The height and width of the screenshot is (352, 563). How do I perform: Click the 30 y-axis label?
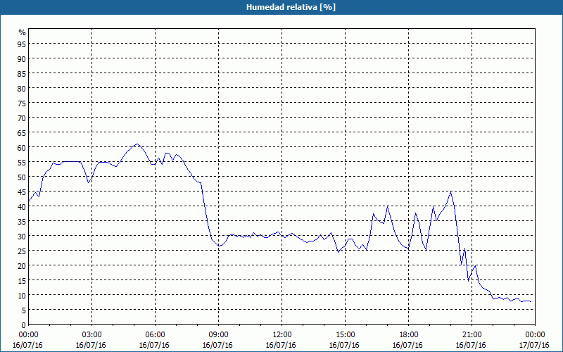(22, 237)
